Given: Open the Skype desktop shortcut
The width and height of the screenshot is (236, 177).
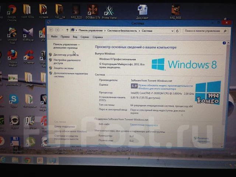Looking at the screenshot, I should click(x=14, y=101).
